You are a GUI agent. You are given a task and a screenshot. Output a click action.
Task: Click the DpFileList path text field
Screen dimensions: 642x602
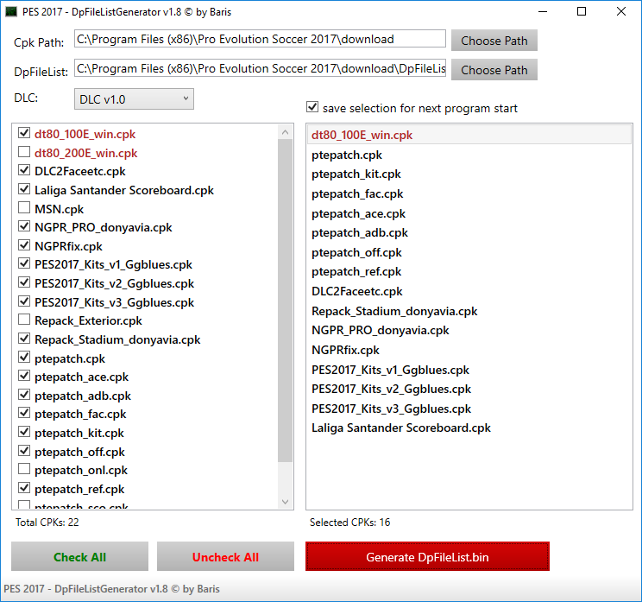coord(260,68)
